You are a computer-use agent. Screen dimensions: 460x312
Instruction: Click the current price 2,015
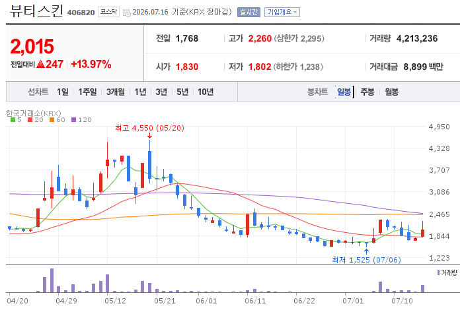pos(32,46)
